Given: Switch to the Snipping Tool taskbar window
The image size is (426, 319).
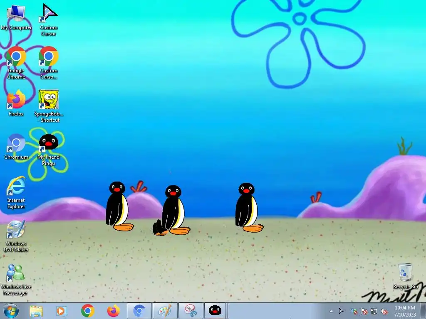Looking at the screenshot, I should [191, 311].
